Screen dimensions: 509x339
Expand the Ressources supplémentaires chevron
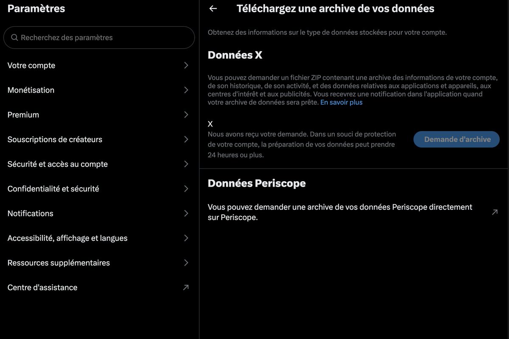(186, 263)
